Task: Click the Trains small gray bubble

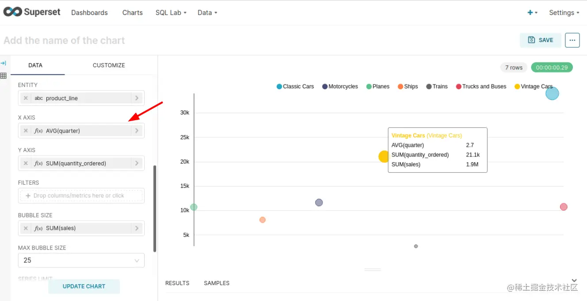Action: click(416, 246)
